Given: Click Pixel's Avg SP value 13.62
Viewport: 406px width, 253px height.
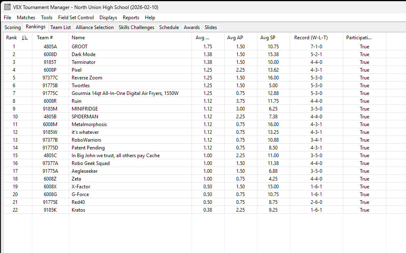Looking at the screenshot, I should point(273,70).
